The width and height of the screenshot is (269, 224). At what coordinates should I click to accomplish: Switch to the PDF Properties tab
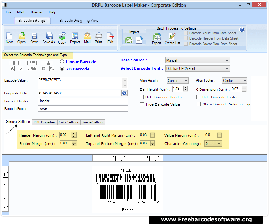tap(44, 122)
